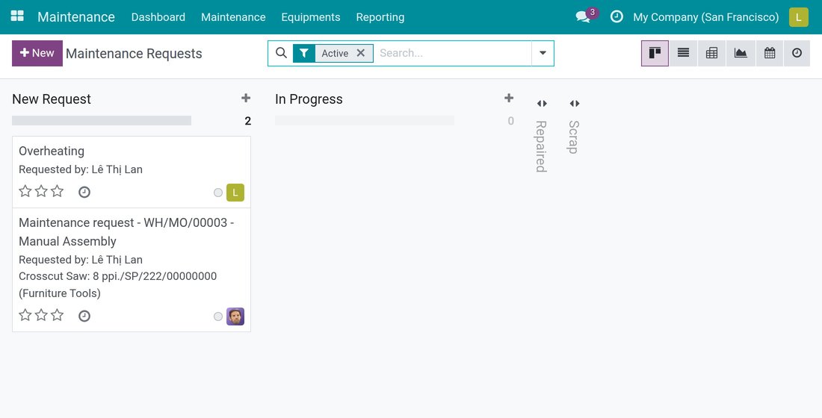
Task: Switch to calendar view
Action: 770,53
